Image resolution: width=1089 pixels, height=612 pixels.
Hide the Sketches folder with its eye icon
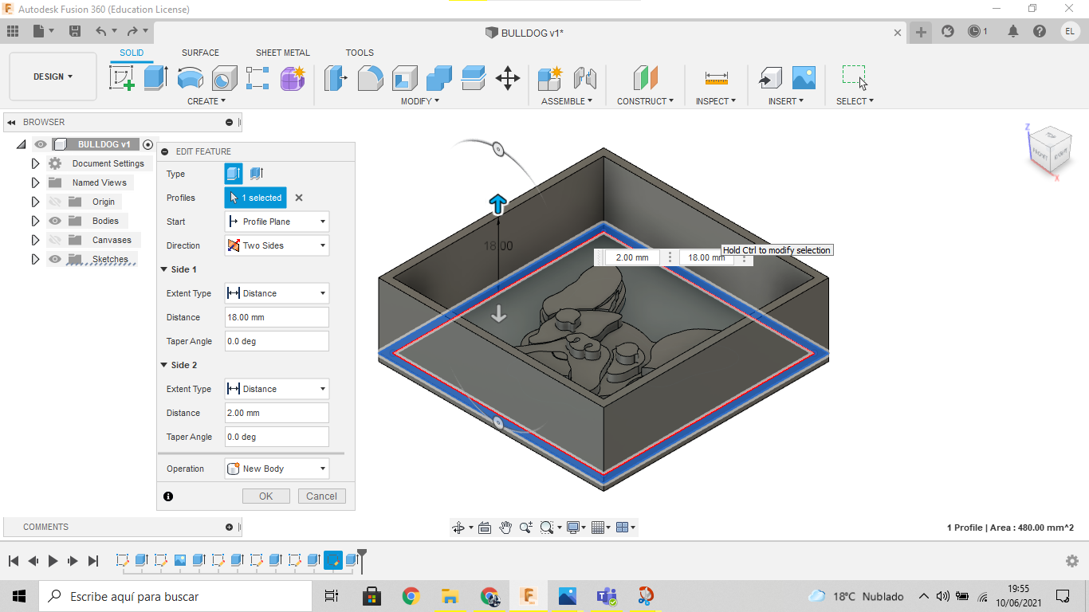[55, 259]
